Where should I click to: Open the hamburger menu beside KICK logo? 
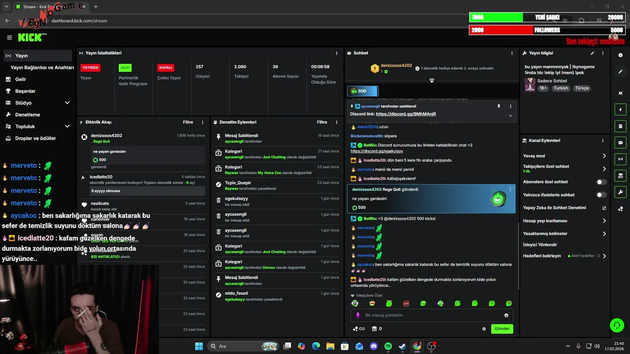(9, 37)
